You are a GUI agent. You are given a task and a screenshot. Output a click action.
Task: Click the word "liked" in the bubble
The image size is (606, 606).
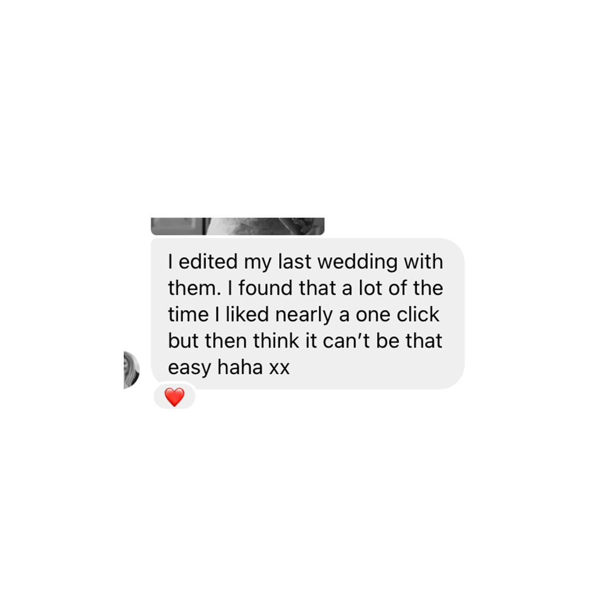247,315
